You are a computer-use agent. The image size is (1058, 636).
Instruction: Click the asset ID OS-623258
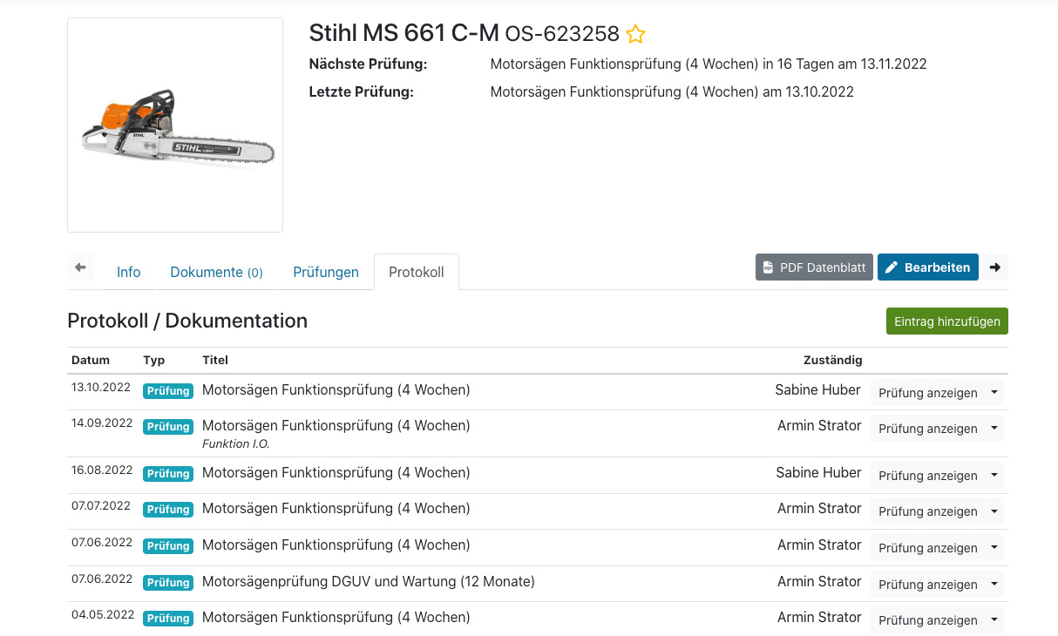[x=562, y=34]
